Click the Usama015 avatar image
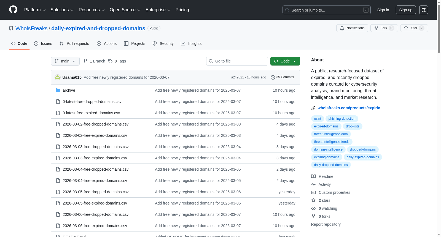The image size is (441, 237). point(58,77)
